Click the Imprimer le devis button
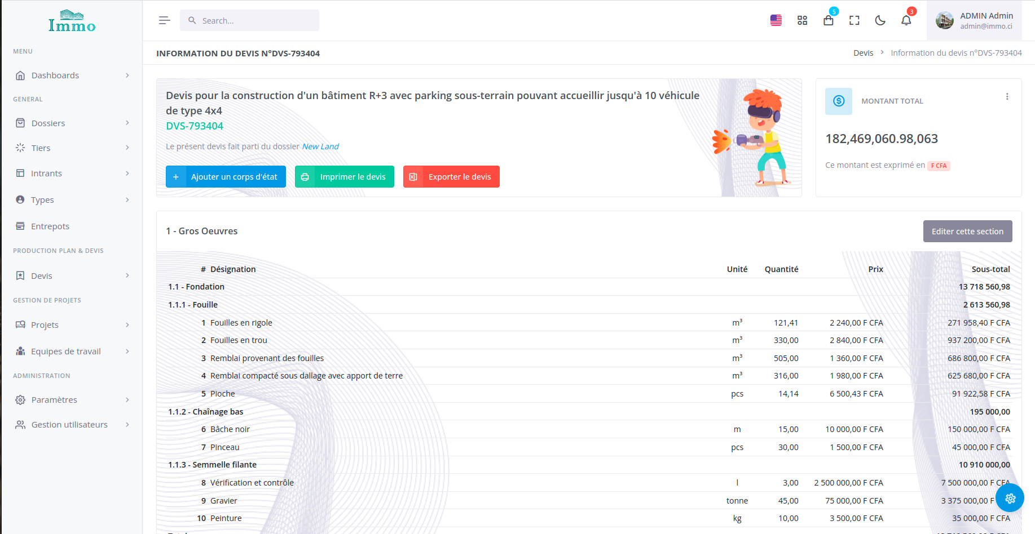This screenshot has height=534, width=1035. (x=345, y=177)
